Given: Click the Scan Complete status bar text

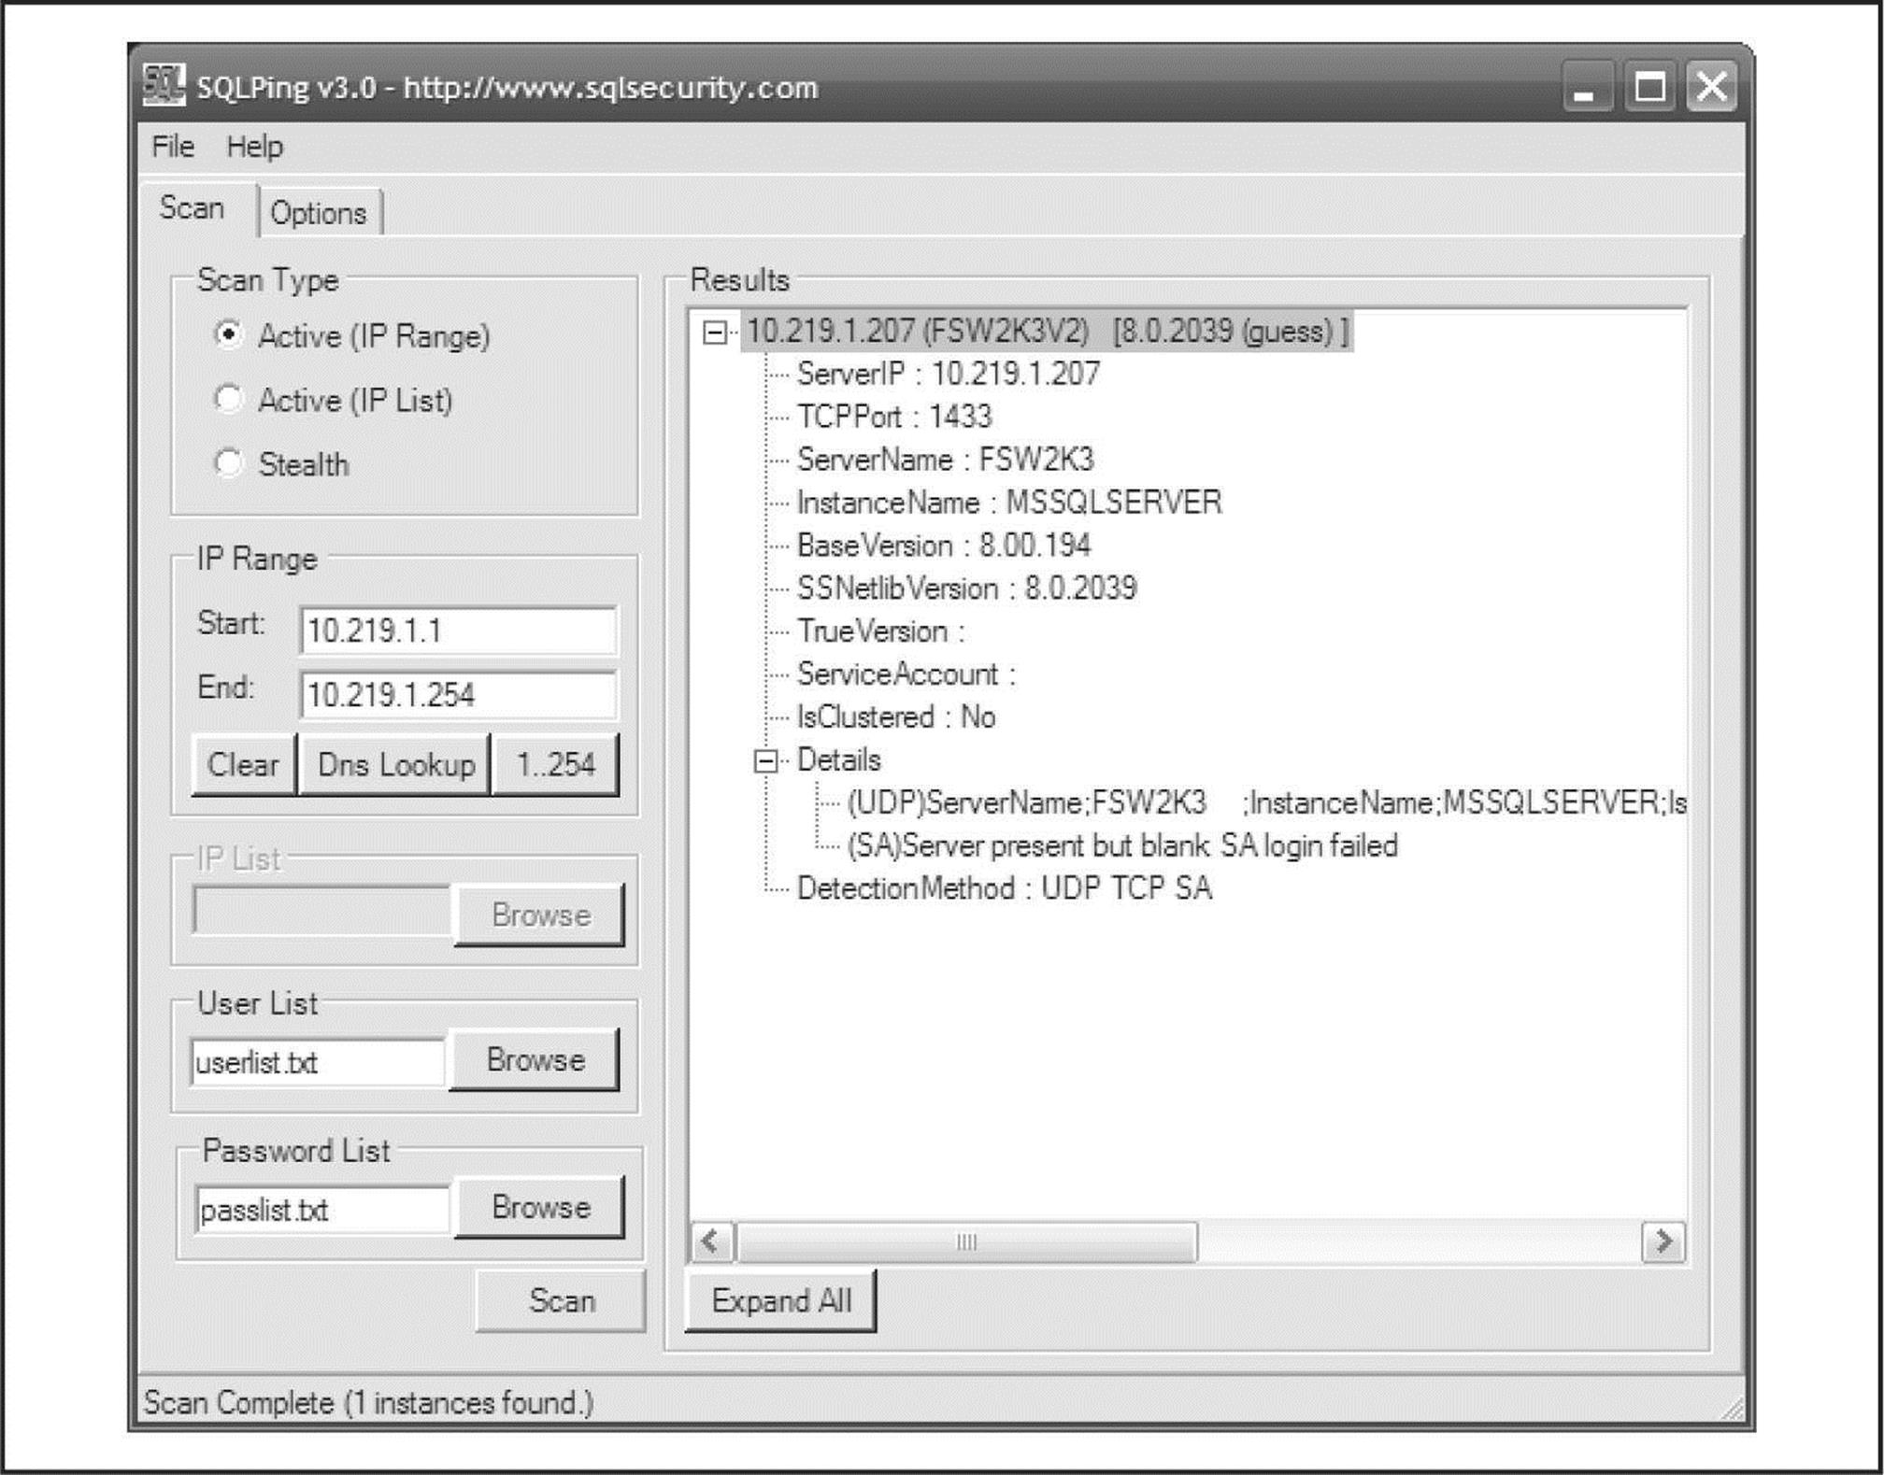Looking at the screenshot, I should pos(368,1403).
